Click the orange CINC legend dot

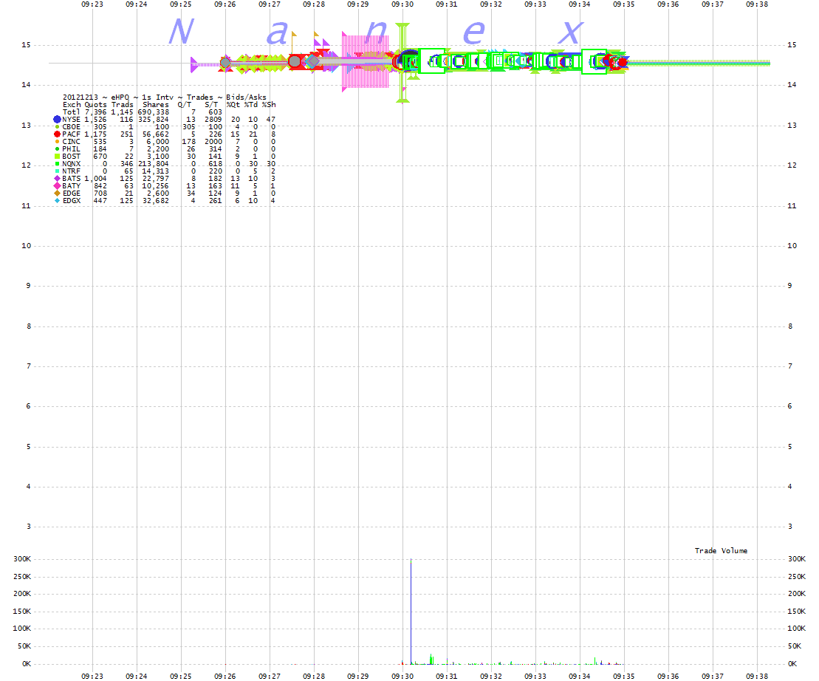(x=58, y=142)
